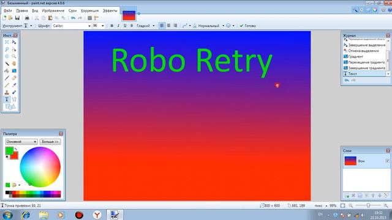
Task: Click undo arrow in Журнал panel
Action: (x=347, y=80)
